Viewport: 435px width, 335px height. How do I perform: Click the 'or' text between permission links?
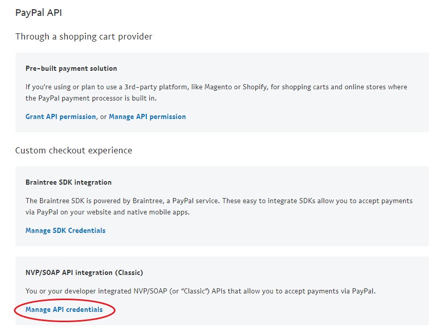[103, 117]
